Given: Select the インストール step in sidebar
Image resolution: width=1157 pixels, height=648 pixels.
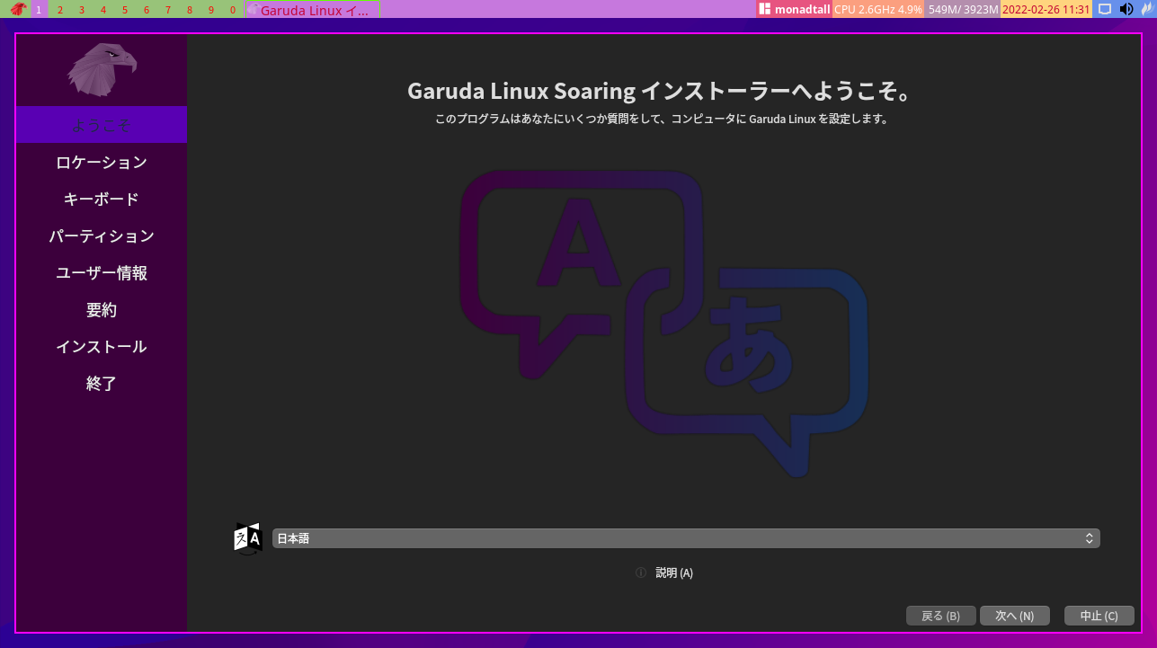Looking at the screenshot, I should click(102, 346).
